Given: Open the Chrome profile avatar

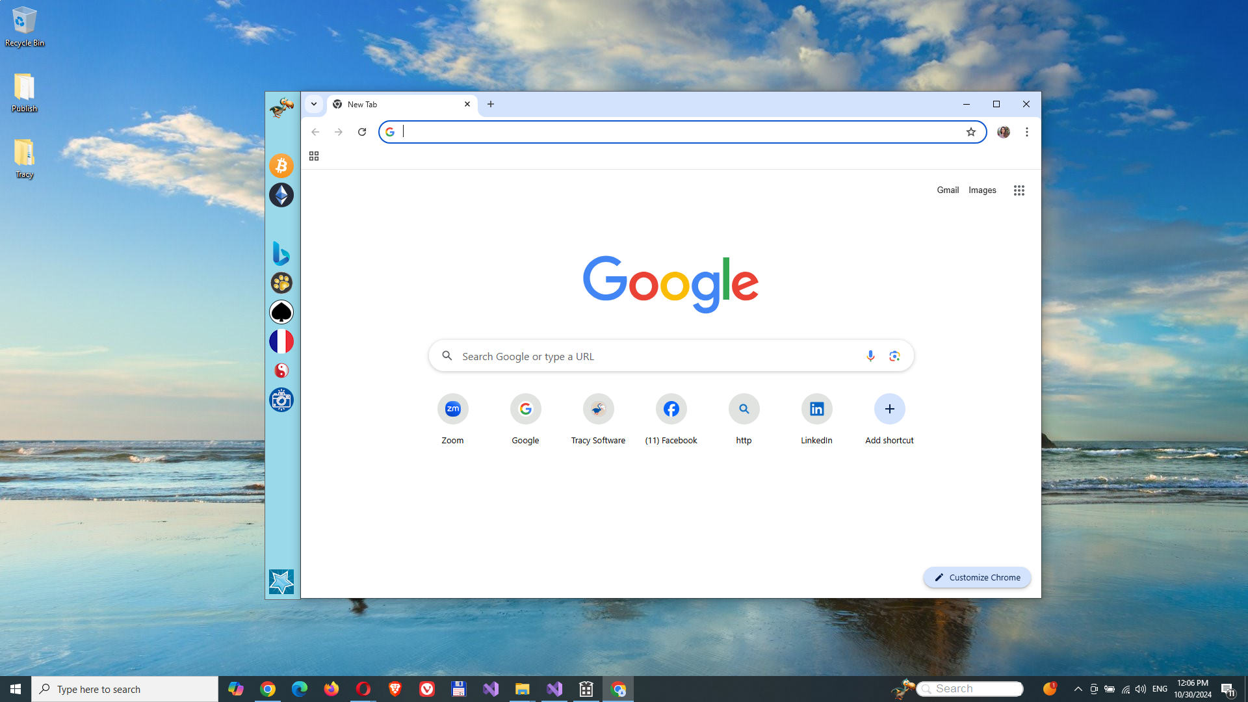Looking at the screenshot, I should pos(1004,132).
